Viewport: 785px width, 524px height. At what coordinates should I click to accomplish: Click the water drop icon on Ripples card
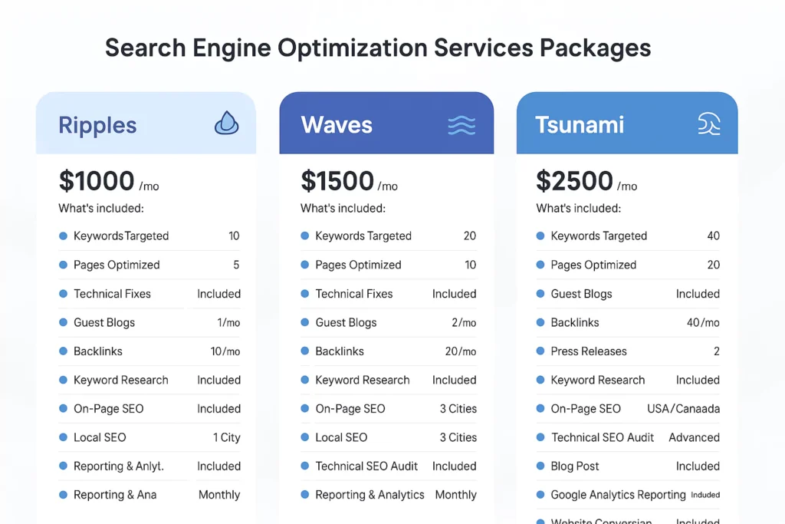227,124
